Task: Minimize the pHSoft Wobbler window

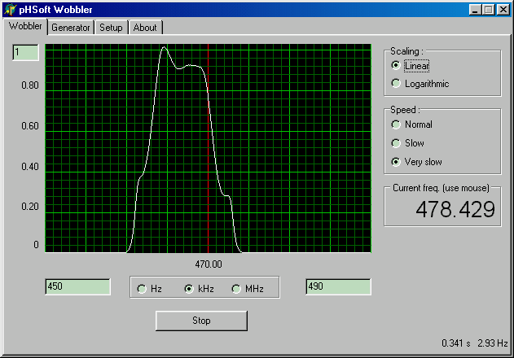Action: (475, 10)
